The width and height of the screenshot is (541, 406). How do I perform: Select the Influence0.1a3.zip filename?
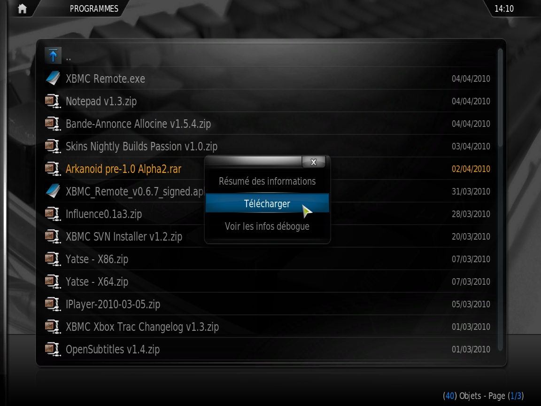click(103, 214)
